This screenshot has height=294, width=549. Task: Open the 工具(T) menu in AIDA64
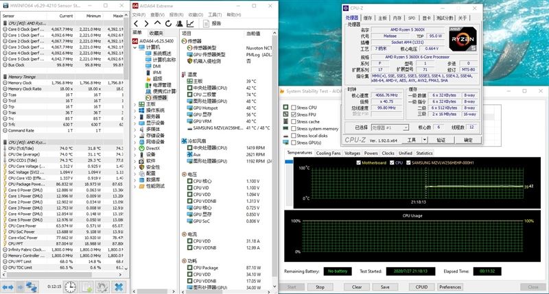[x=215, y=14]
